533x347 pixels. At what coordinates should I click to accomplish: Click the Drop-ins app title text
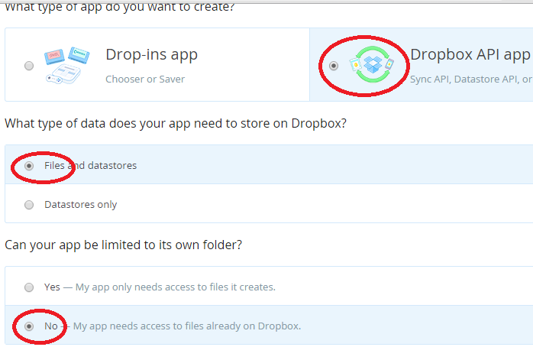point(152,55)
